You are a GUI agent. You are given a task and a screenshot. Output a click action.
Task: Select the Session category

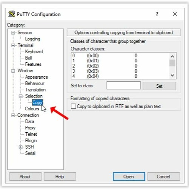click(x=25, y=33)
